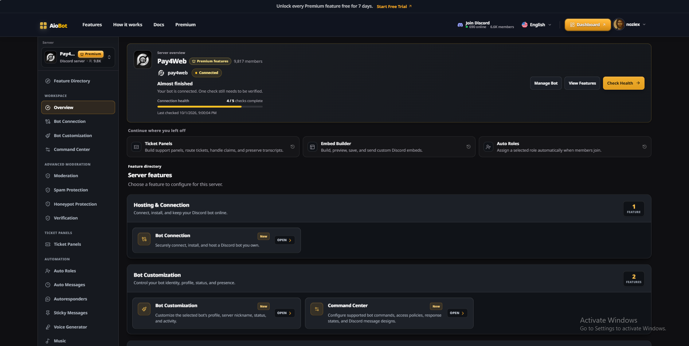Open the Features nav menu
Screen dimensions: 689x346
(x=92, y=25)
